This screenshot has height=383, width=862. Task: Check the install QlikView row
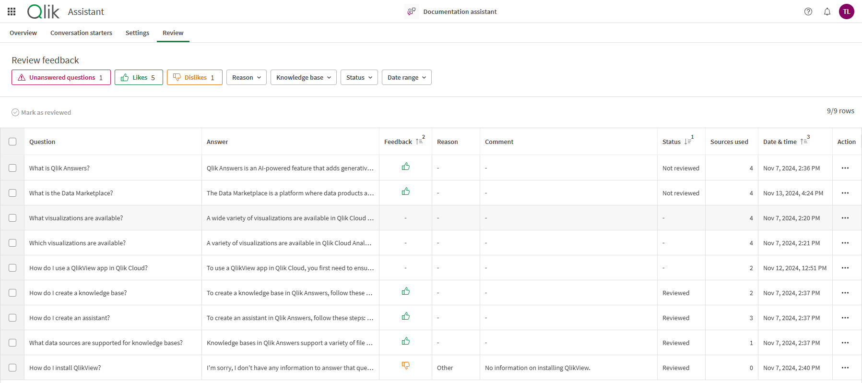(x=12, y=368)
